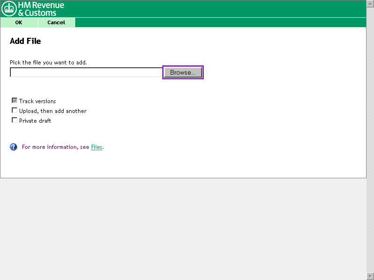
Task: Click the Upload, then add another label
Action: (53, 111)
